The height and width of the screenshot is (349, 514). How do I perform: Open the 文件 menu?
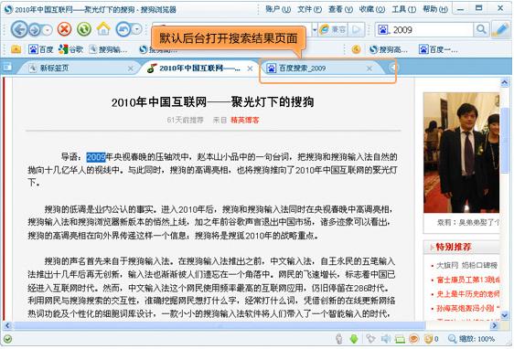[x=309, y=9]
